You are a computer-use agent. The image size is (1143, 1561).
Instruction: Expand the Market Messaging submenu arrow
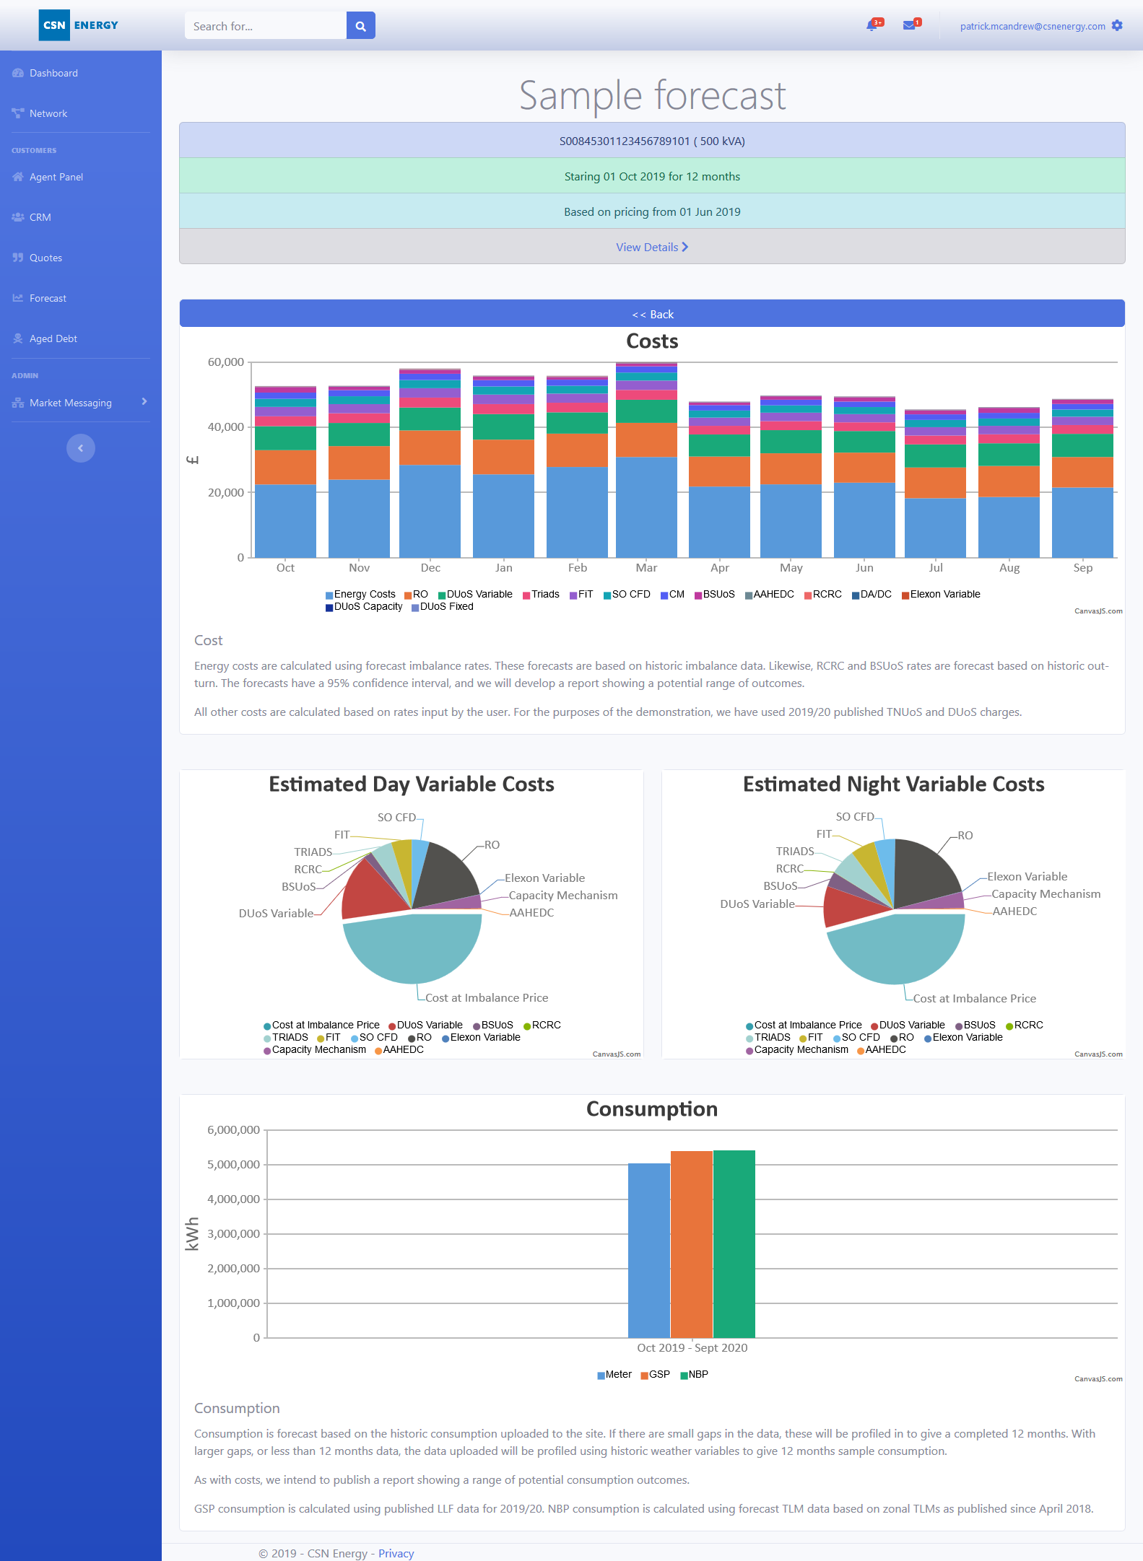[144, 402]
